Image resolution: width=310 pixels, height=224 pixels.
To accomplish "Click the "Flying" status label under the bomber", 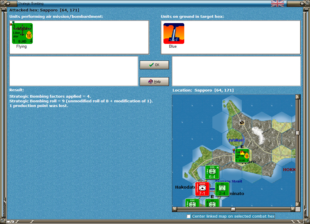I will pyautogui.click(x=21, y=46).
